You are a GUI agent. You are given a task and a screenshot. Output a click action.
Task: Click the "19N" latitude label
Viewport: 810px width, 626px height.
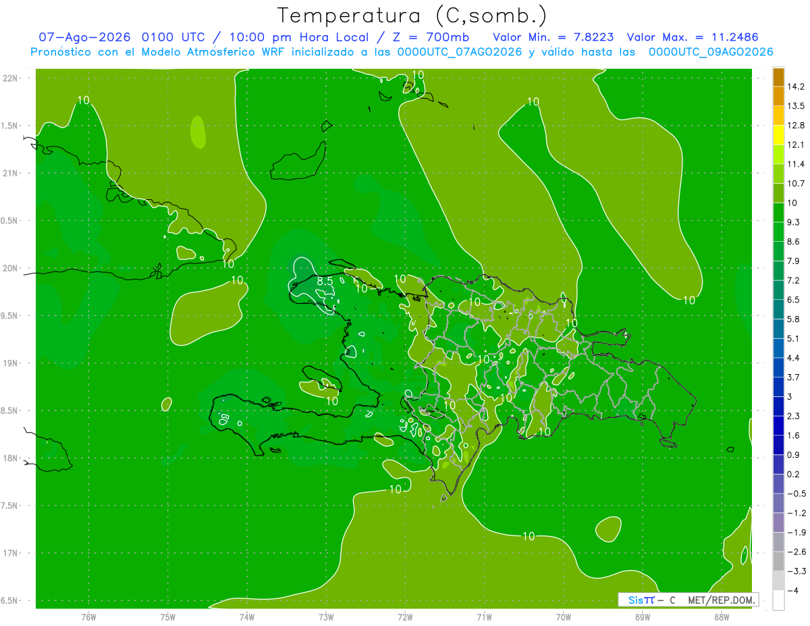(x=10, y=363)
